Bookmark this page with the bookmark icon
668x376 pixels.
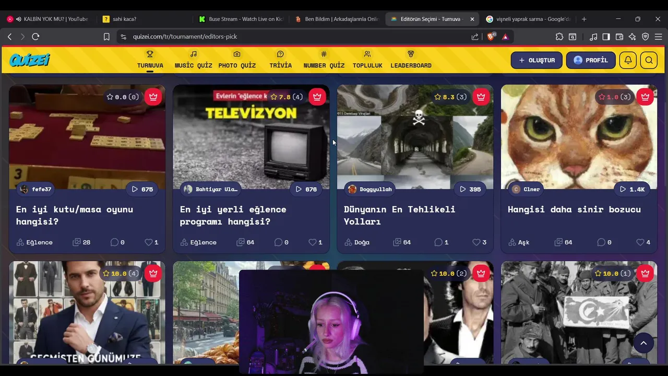[106, 37]
